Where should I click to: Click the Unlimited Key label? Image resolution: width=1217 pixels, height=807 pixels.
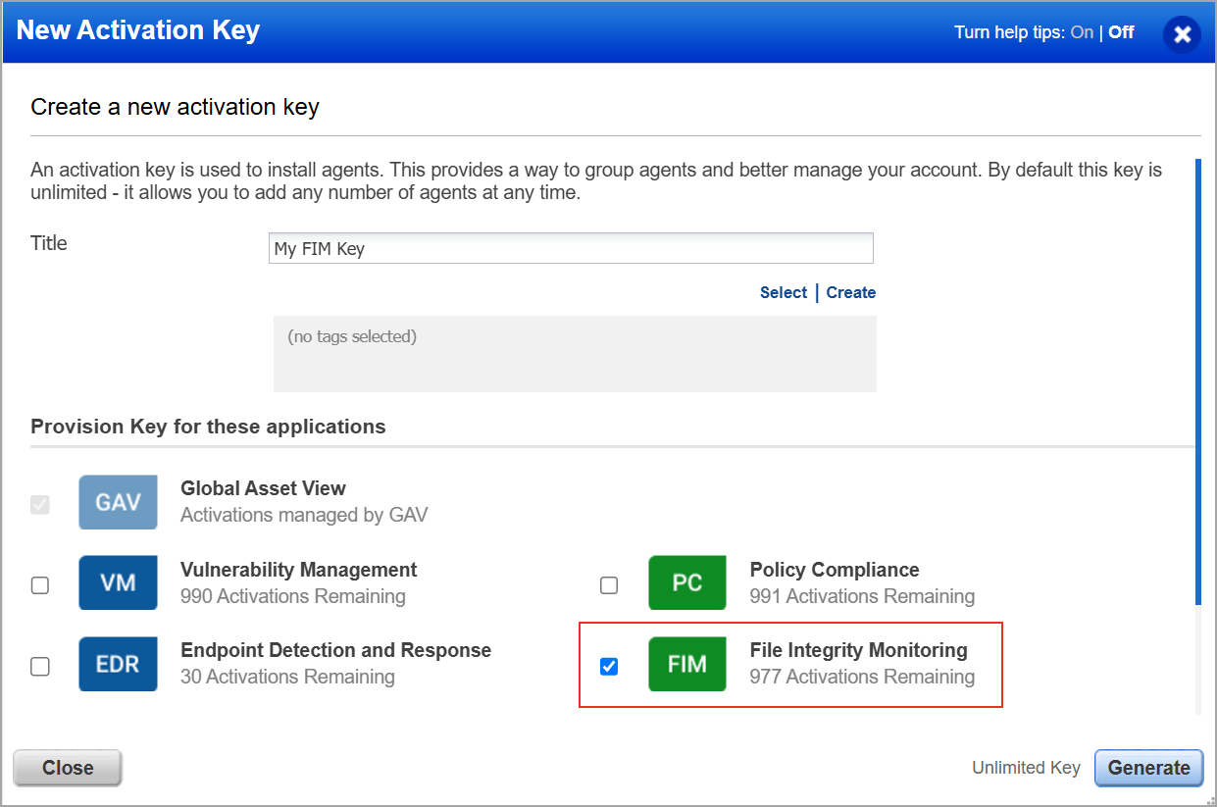(x=1026, y=768)
